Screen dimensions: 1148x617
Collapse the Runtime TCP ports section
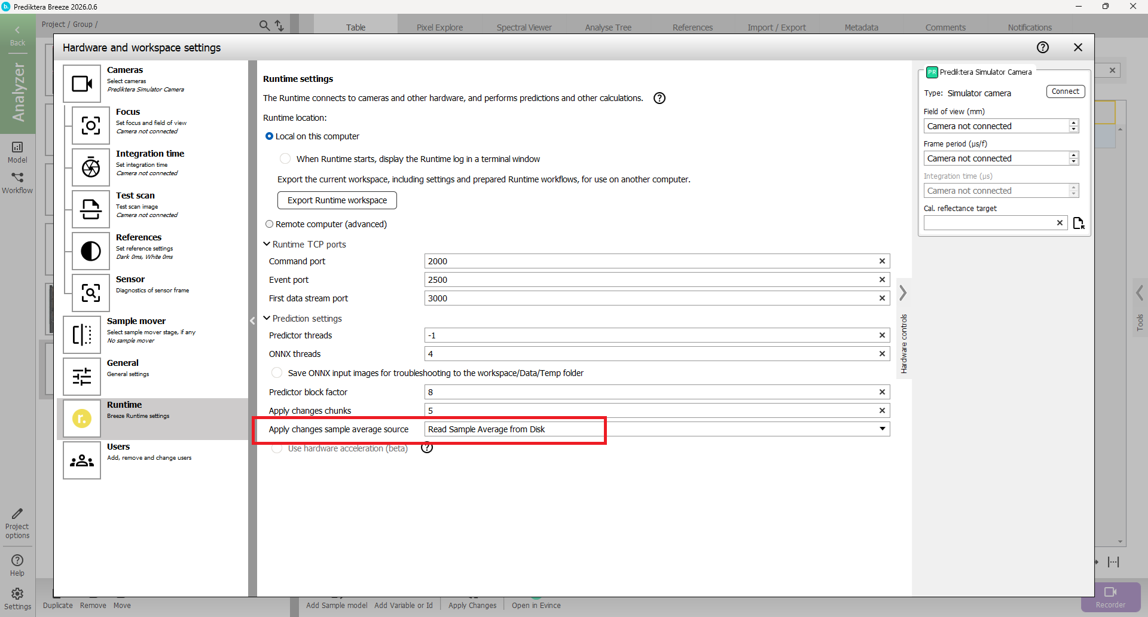267,244
